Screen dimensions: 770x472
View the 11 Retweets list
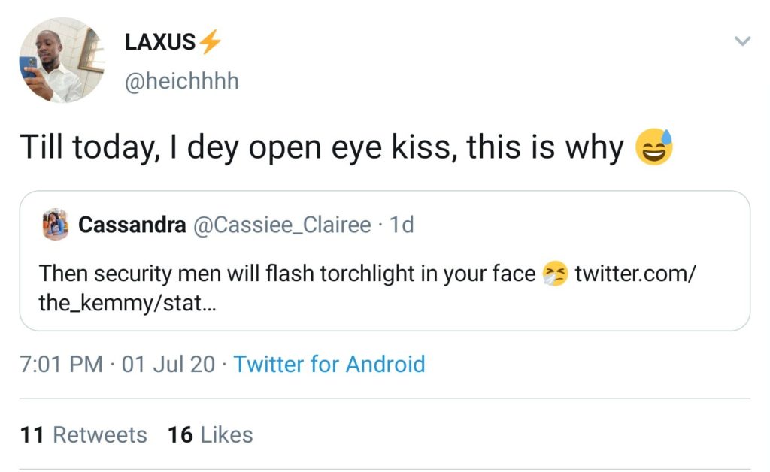(83, 434)
